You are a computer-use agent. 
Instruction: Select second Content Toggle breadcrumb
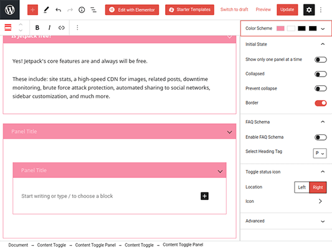click(139, 245)
